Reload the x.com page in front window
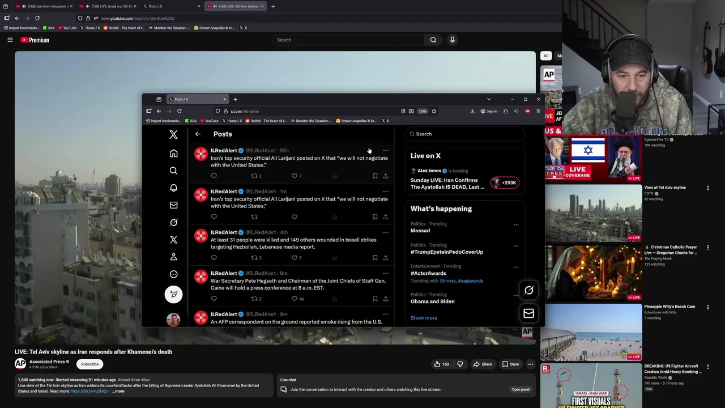 pos(179,111)
